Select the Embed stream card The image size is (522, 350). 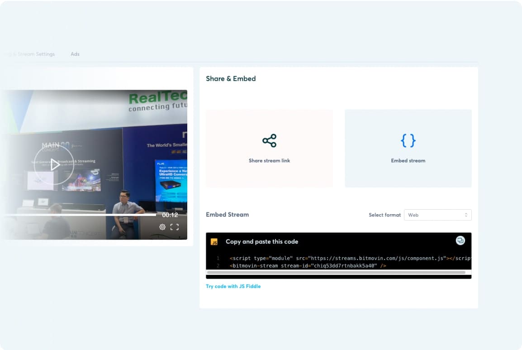click(408, 149)
